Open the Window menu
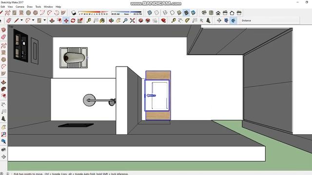 48,7
